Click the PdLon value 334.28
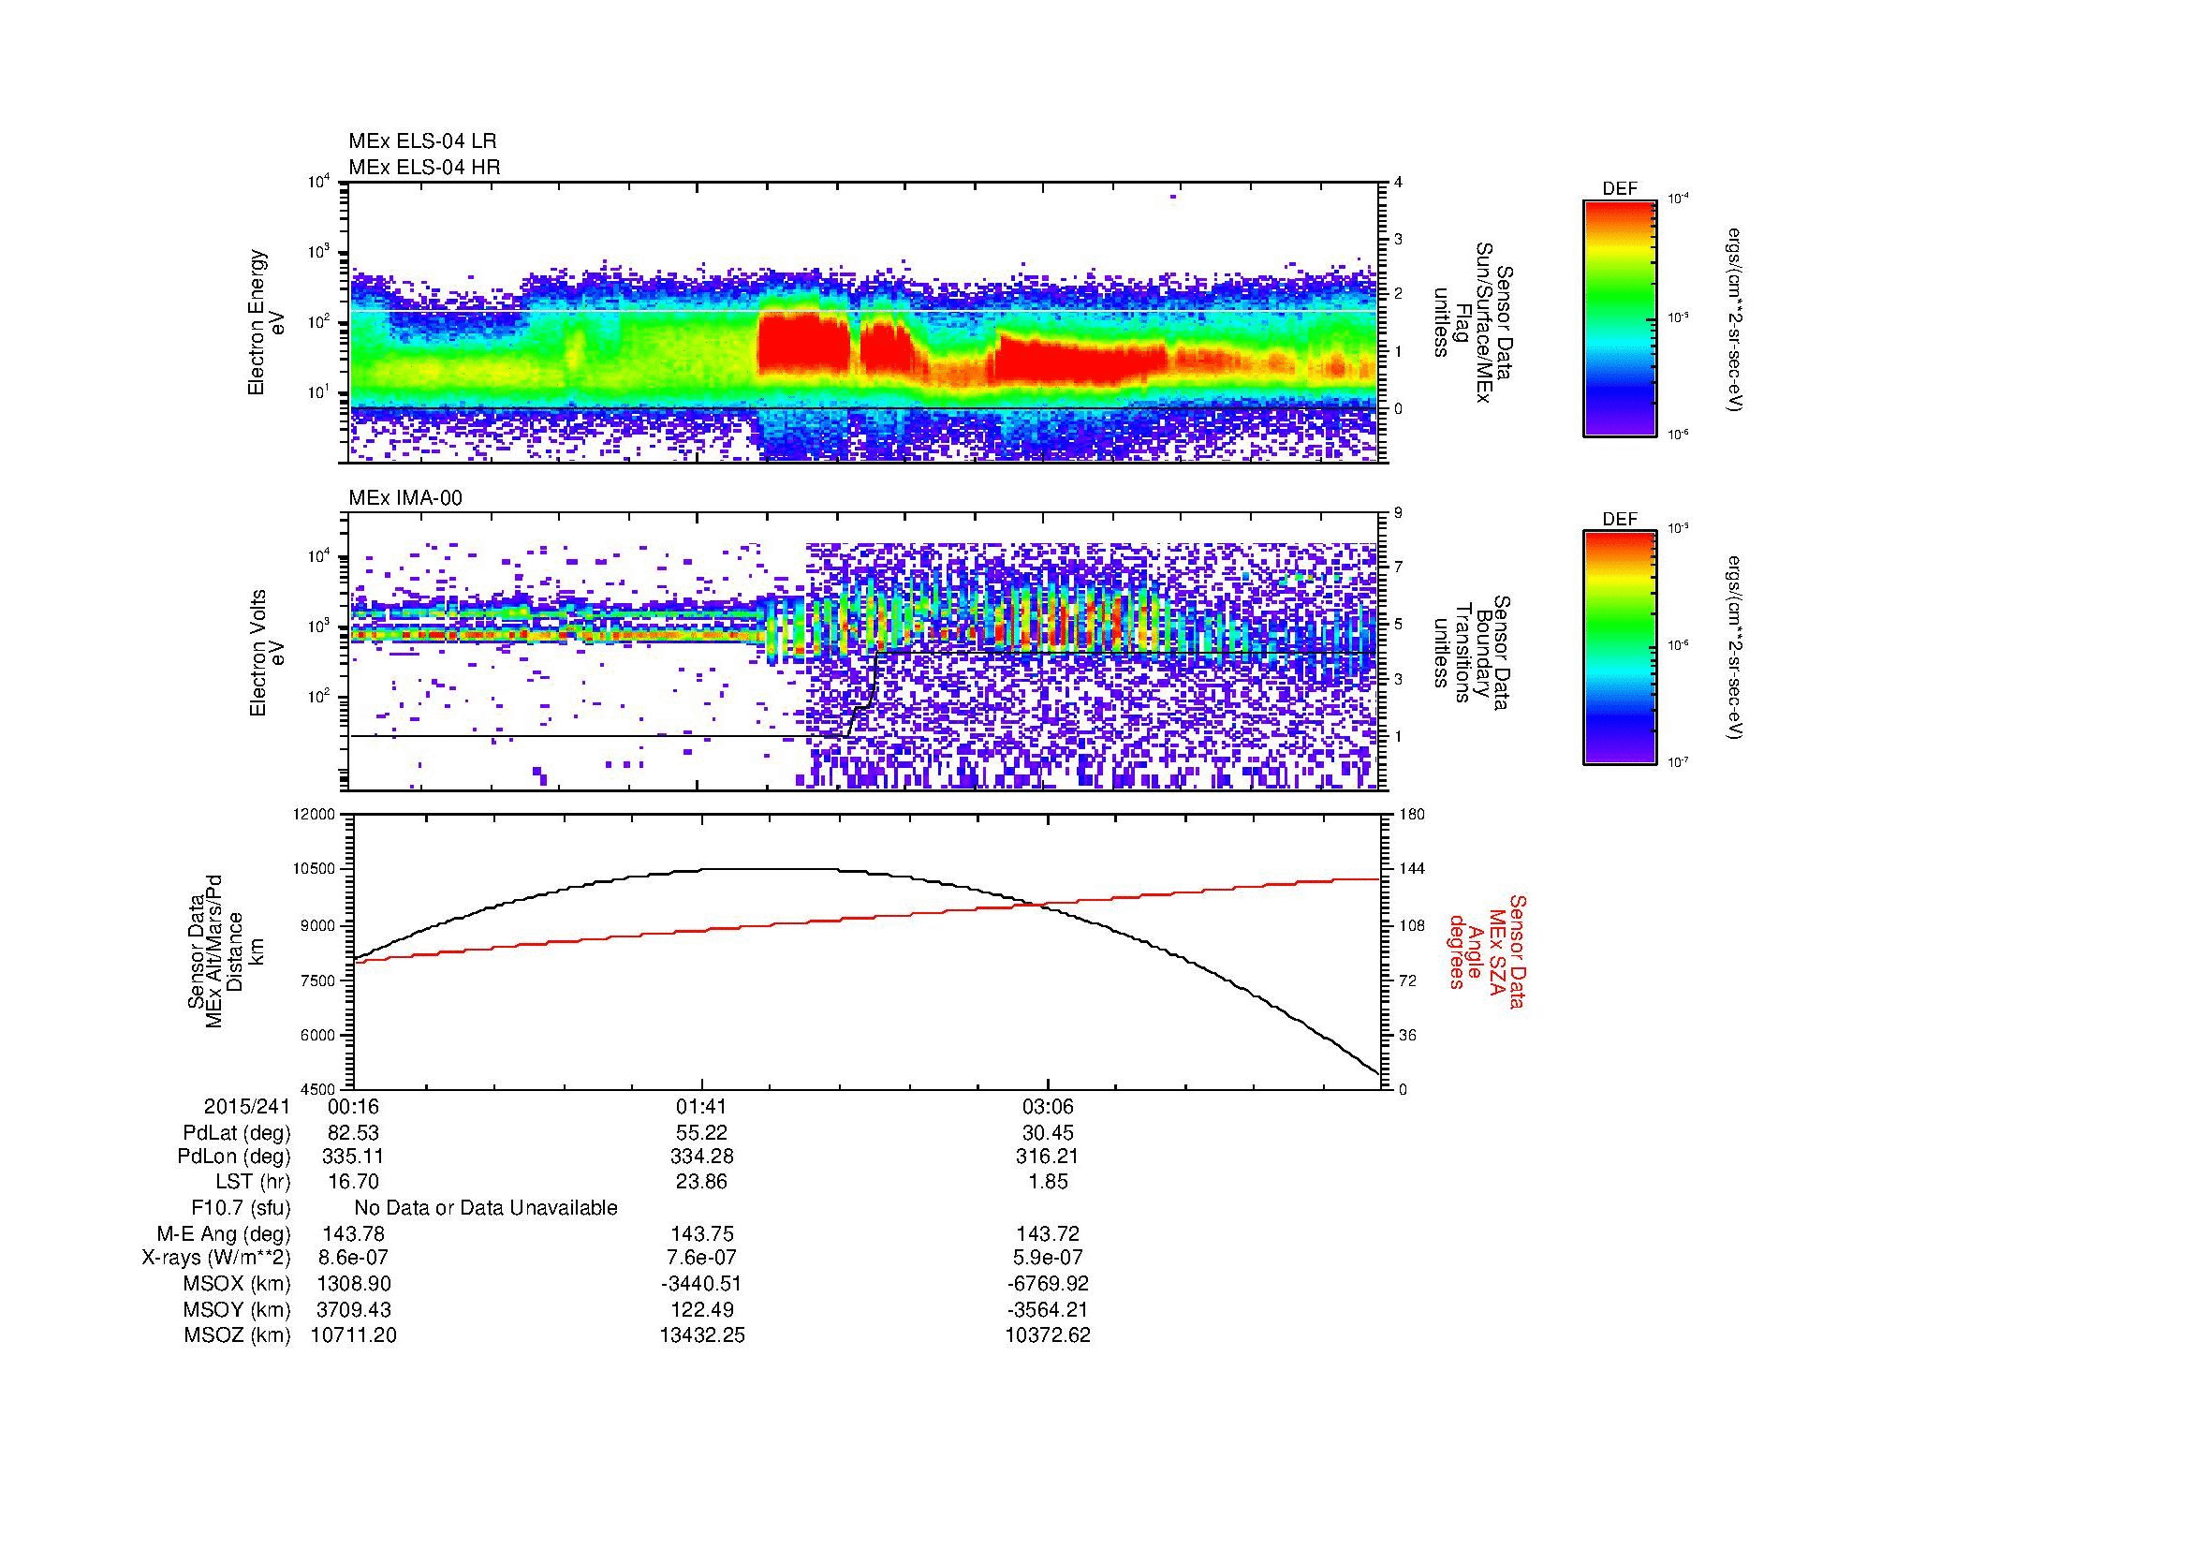 pos(701,1157)
